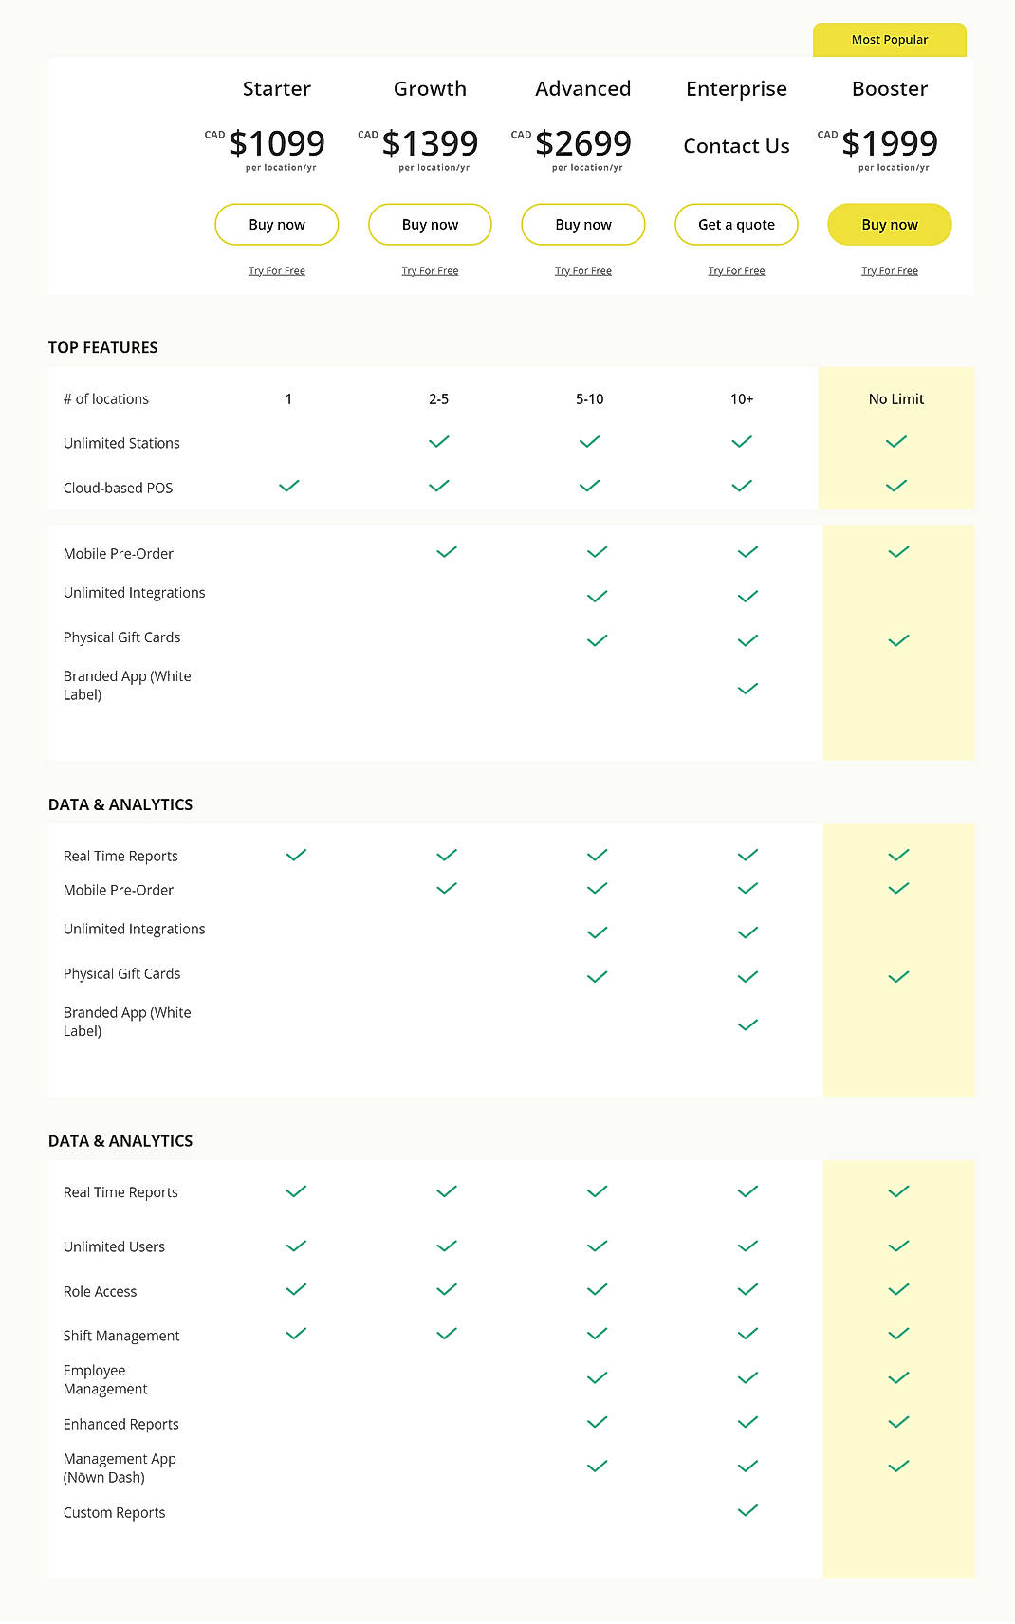Image resolution: width=1015 pixels, height=1624 pixels.
Task: Click the Mobile Pre-Order checkmark in Growth column
Action: (444, 549)
